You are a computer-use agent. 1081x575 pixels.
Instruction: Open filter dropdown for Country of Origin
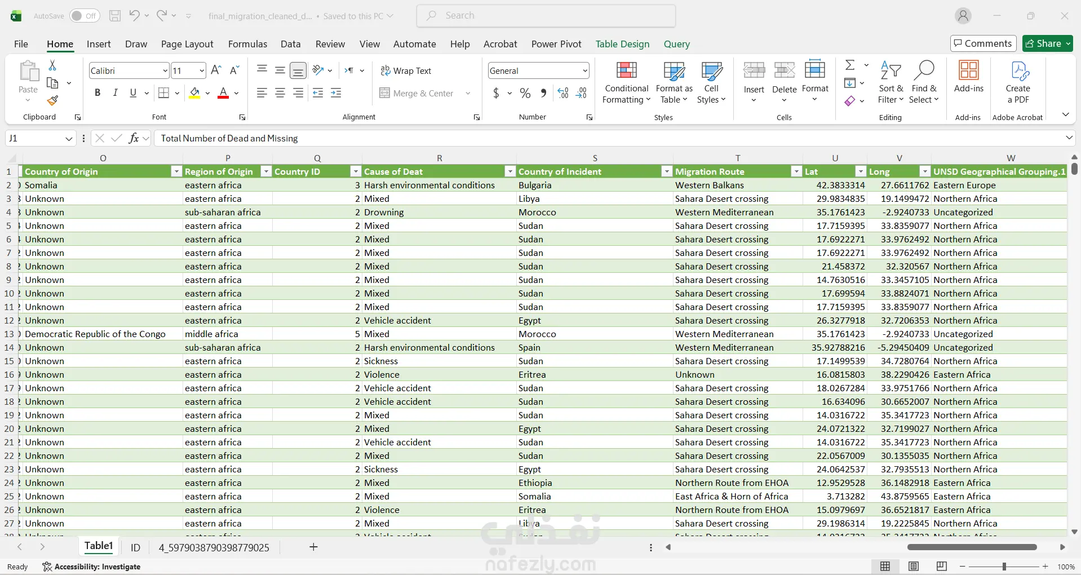(x=176, y=171)
